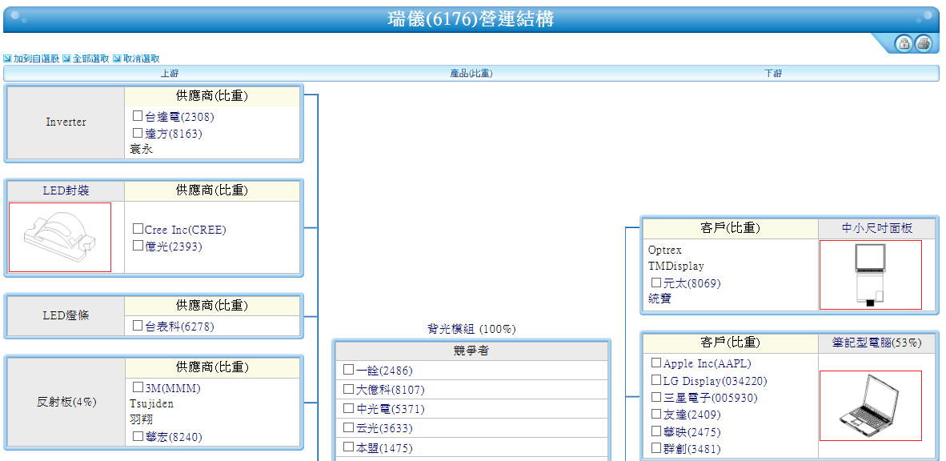Click the 統寶 customer text
Viewport: 946px width, 461px height.
[x=659, y=299]
